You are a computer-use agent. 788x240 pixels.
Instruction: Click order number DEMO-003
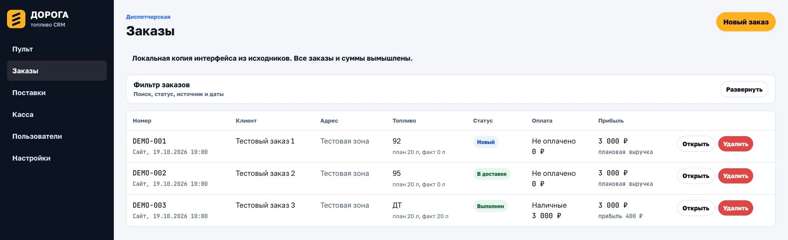pyautogui.click(x=149, y=205)
